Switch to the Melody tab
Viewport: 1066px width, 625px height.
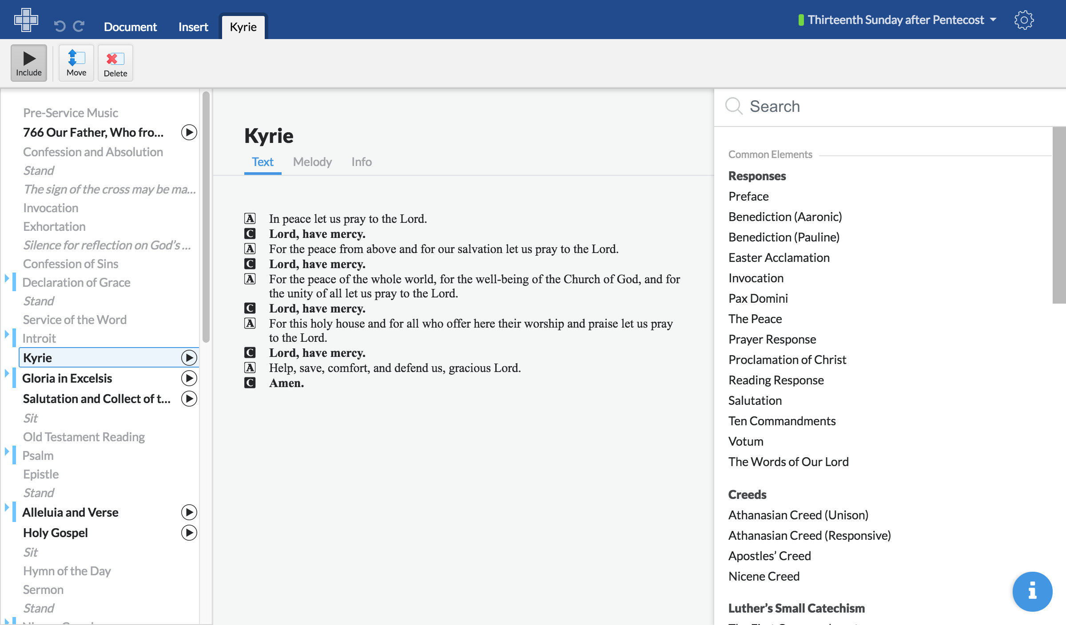click(x=312, y=161)
